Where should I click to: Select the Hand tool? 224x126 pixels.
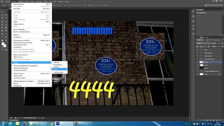2,41
